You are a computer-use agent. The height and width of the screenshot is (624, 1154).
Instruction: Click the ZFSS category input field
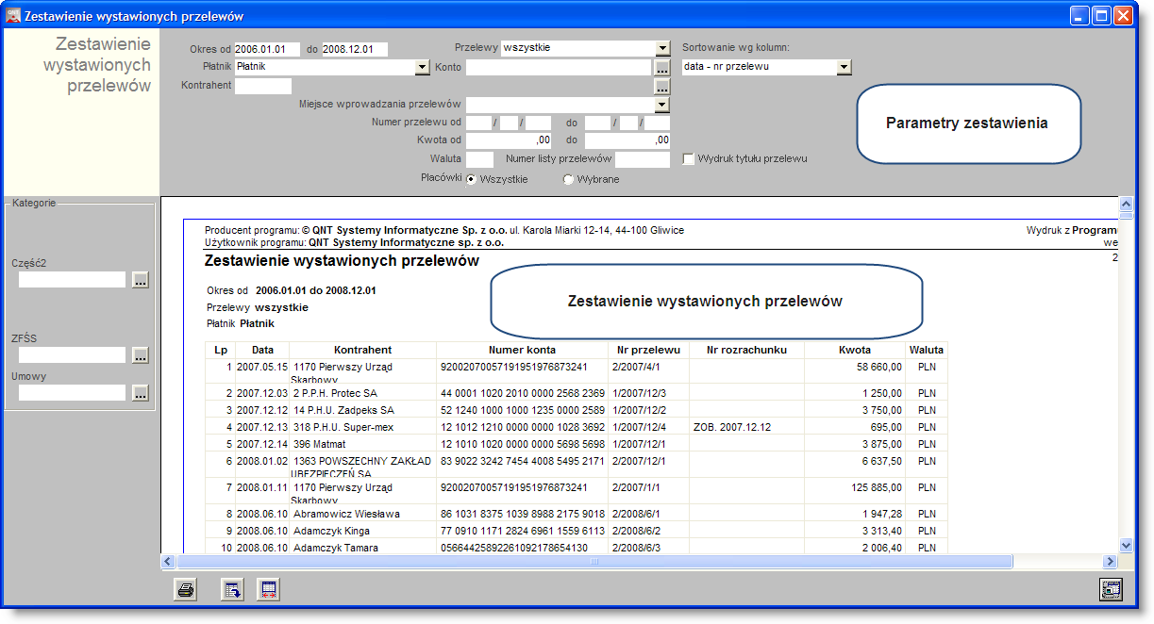pyautogui.click(x=73, y=355)
